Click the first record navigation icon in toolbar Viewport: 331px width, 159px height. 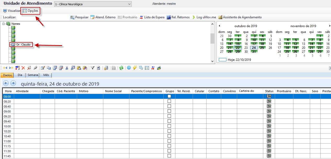(5, 68)
